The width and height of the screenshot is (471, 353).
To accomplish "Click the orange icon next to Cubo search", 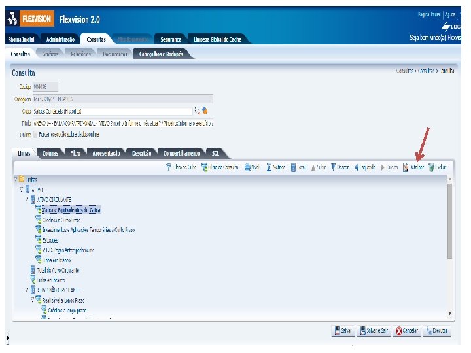I will click(205, 110).
